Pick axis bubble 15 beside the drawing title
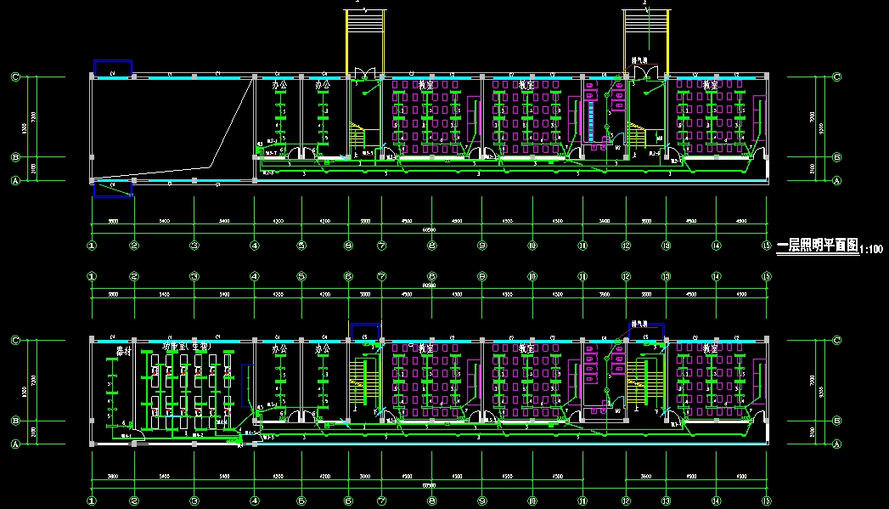889x509 pixels. tap(766, 246)
